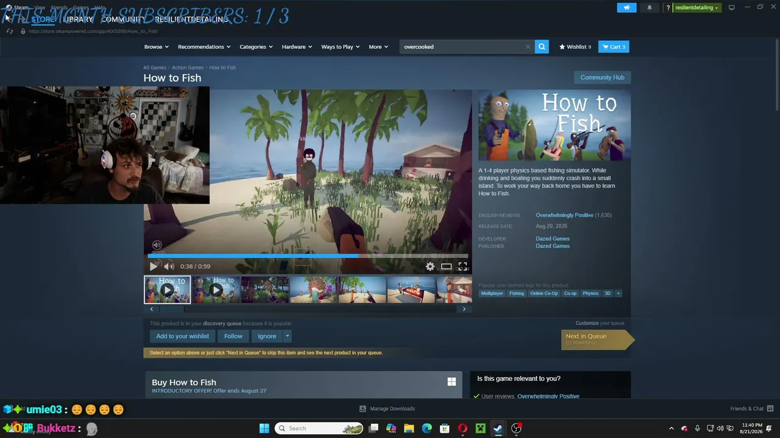Image resolution: width=780 pixels, height=438 pixels.
Task: Mute the trailer using the volume icon
Action: coord(169,266)
